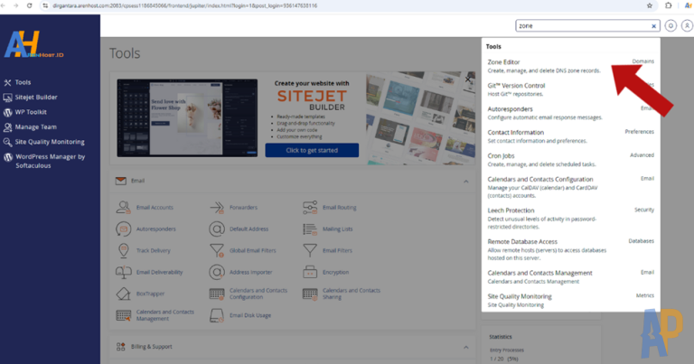Click the browser address bar URL

coord(184,5)
